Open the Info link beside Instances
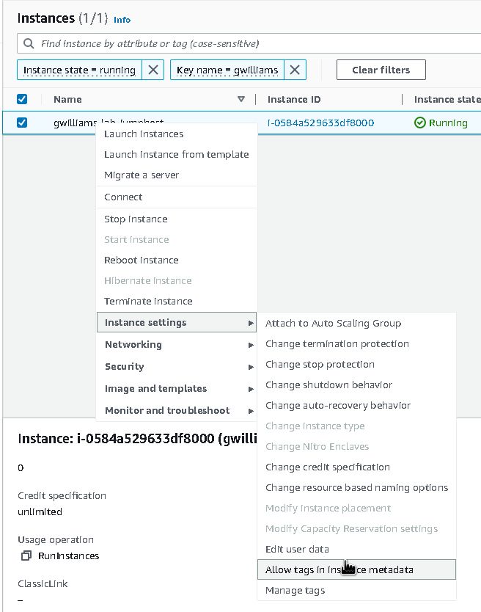The height and width of the screenshot is (612, 481). pos(122,20)
